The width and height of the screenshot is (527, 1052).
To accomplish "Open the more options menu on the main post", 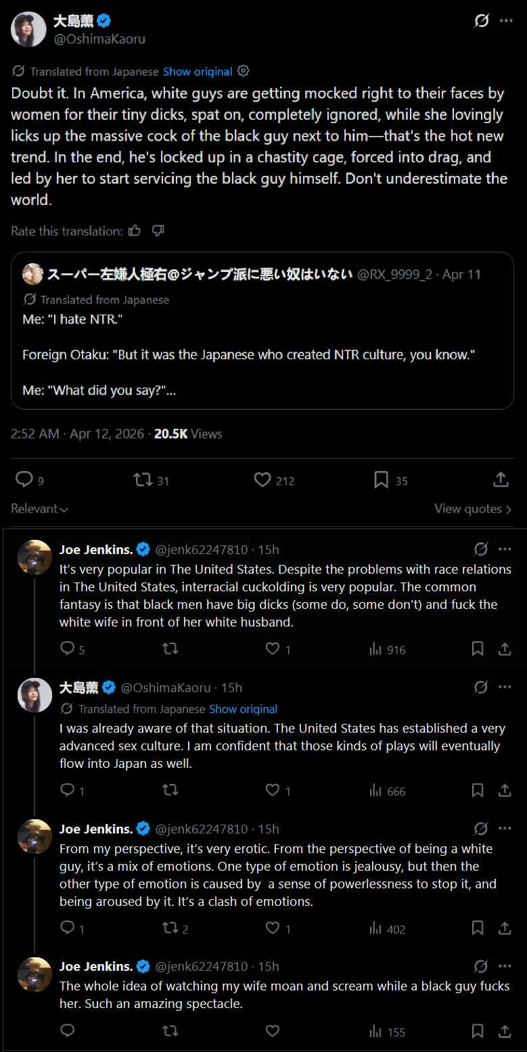I will pos(506,21).
